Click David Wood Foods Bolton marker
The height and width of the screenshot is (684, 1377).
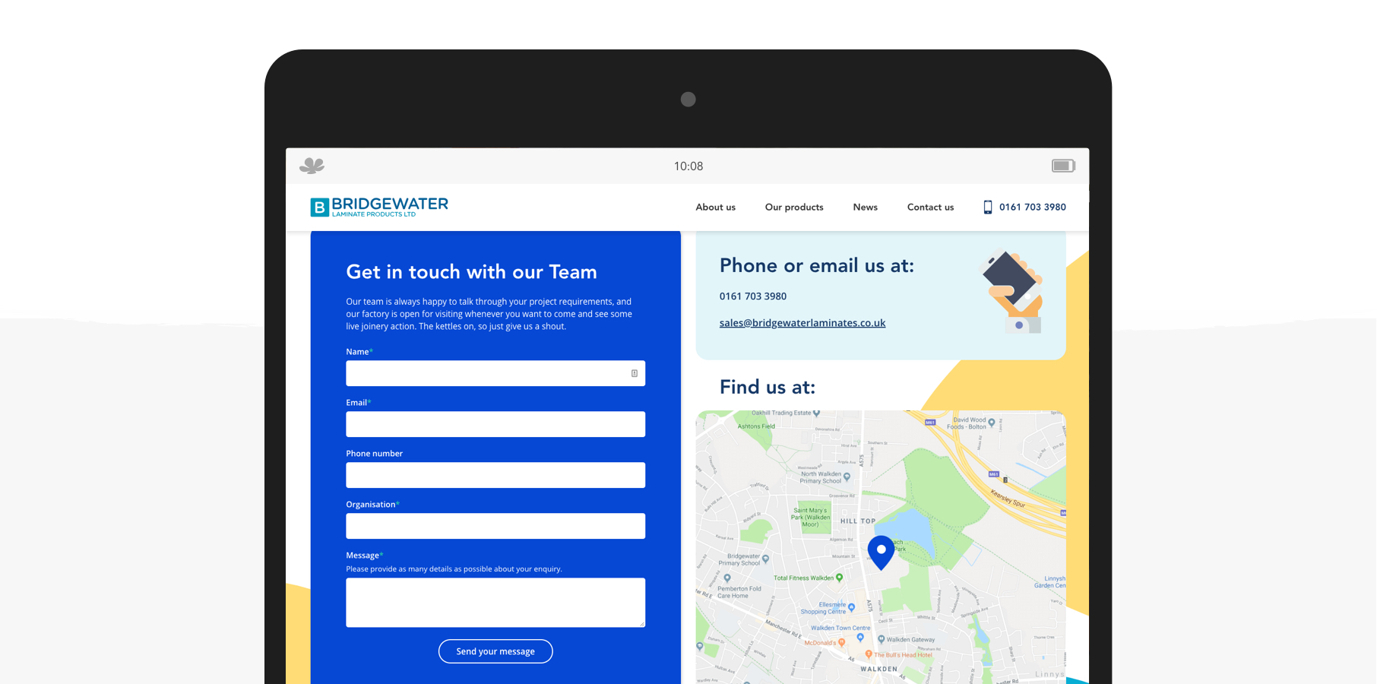point(991,423)
